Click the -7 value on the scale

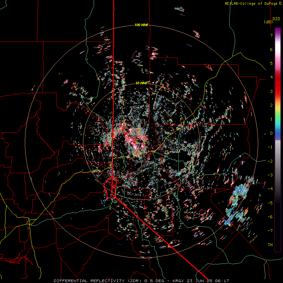point(270,231)
